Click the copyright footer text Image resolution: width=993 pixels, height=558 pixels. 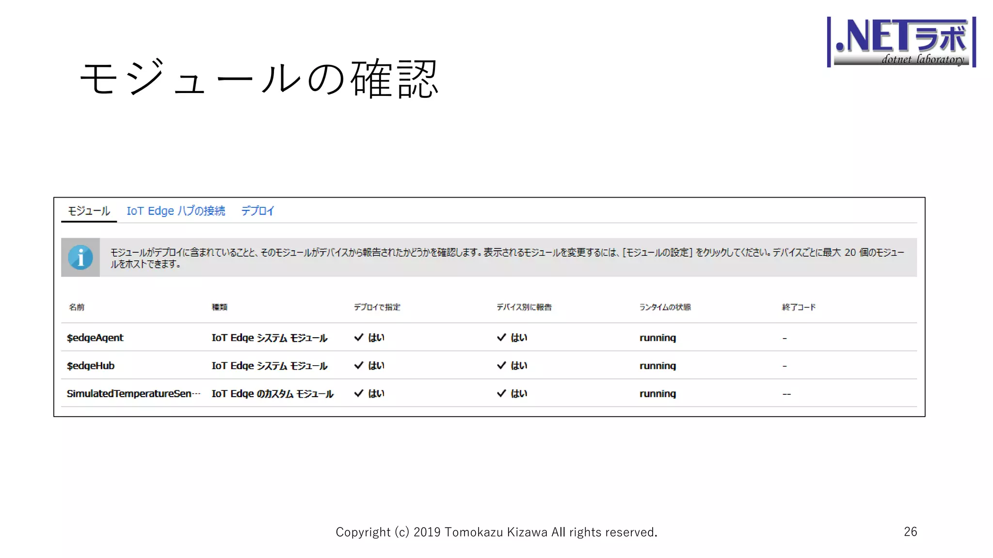(x=496, y=532)
